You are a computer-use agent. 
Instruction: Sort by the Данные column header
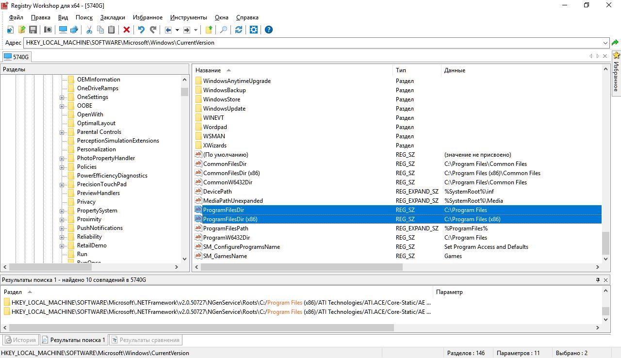[x=522, y=70]
